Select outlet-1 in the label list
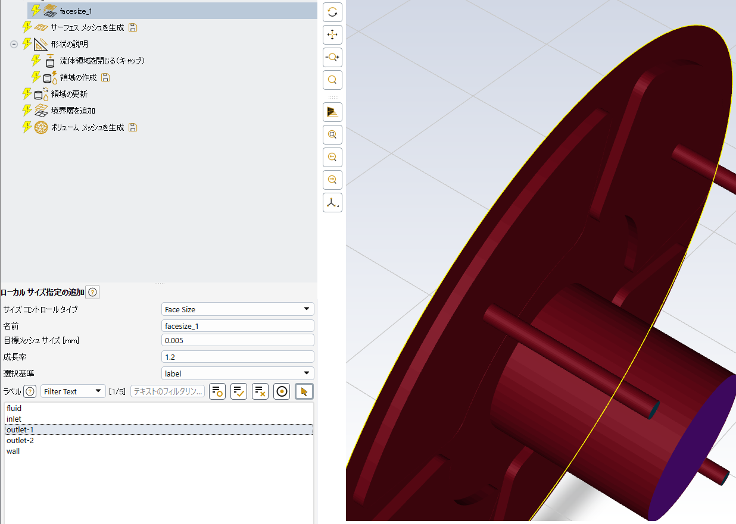Viewport: 736px width, 524px height. 159,430
